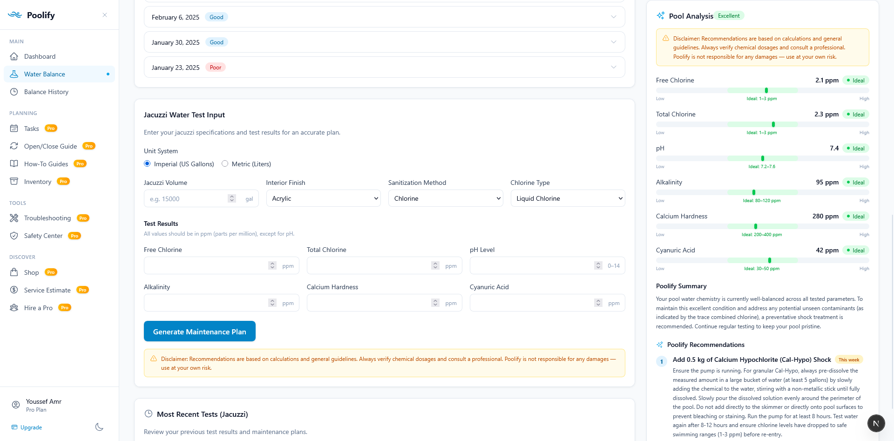Click the warning icon in Pool Analysis disclaimer
This screenshot has height=441, width=894.
pyautogui.click(x=666, y=38)
